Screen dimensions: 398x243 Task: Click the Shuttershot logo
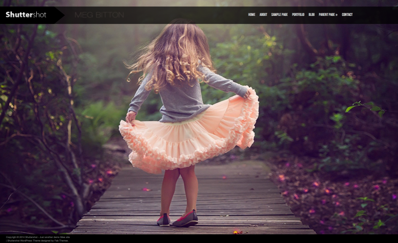pos(26,15)
